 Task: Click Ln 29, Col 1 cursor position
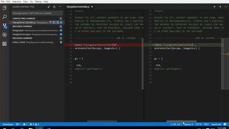(176, 124)
